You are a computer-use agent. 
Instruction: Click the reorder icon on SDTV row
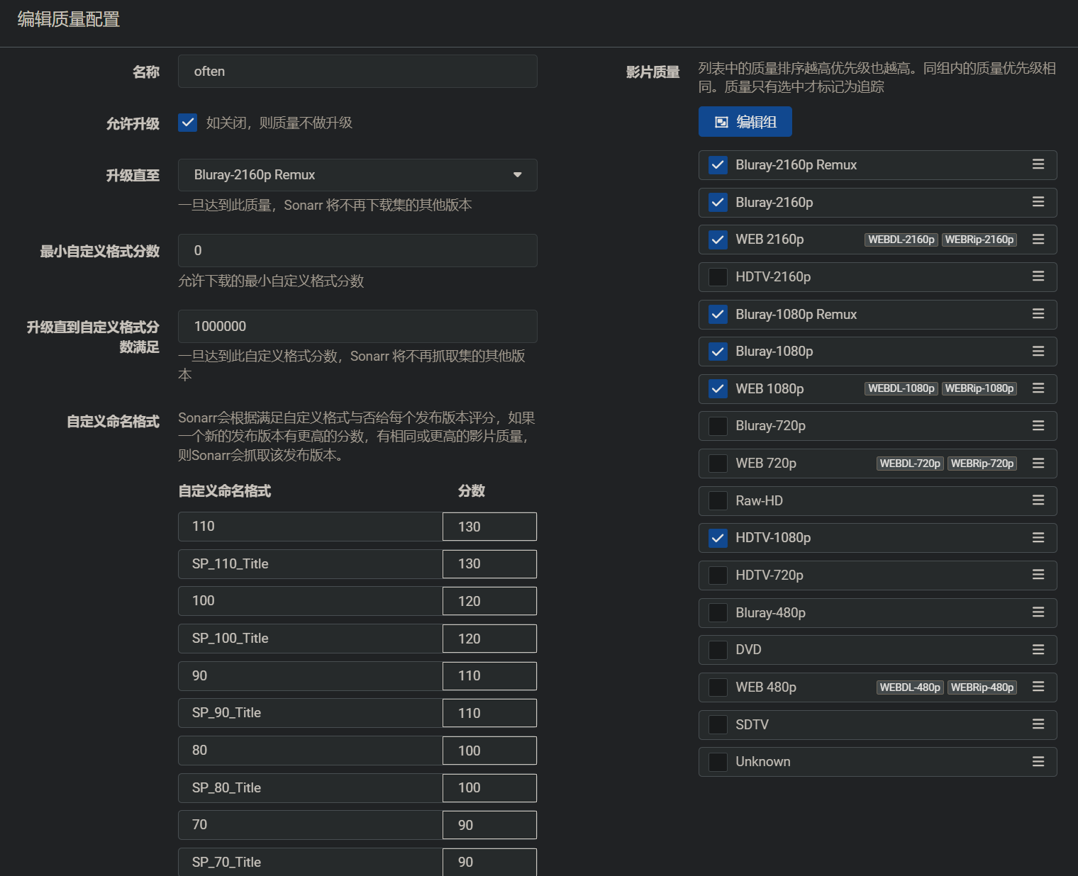coord(1038,724)
